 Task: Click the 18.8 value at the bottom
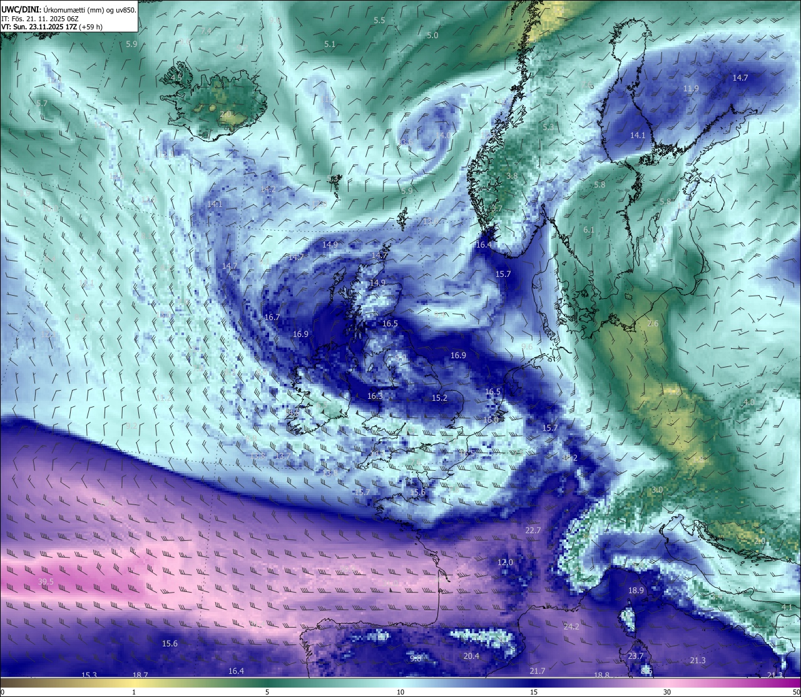601,675
